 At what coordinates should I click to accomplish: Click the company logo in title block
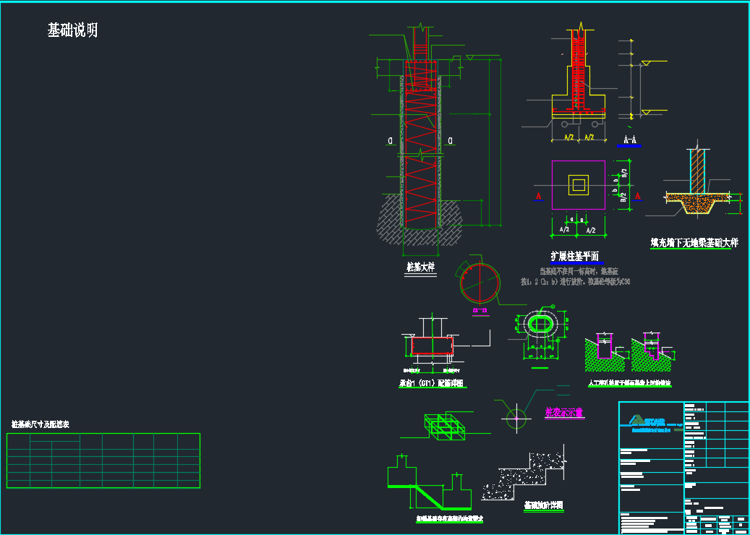[651, 423]
